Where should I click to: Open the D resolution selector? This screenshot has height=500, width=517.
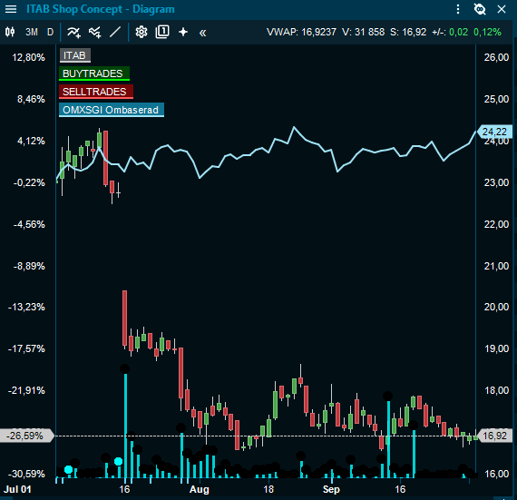point(50,32)
